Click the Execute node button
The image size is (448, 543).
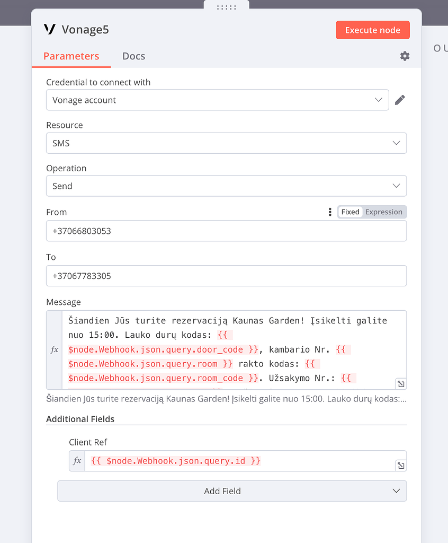click(x=372, y=30)
